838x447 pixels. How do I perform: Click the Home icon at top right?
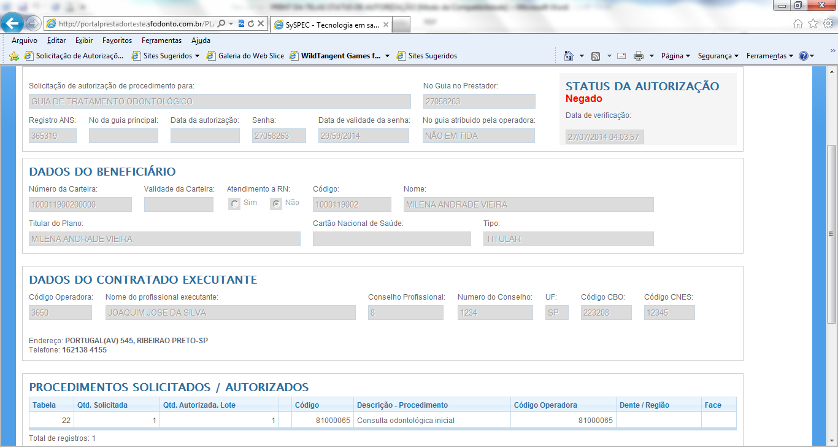798,23
